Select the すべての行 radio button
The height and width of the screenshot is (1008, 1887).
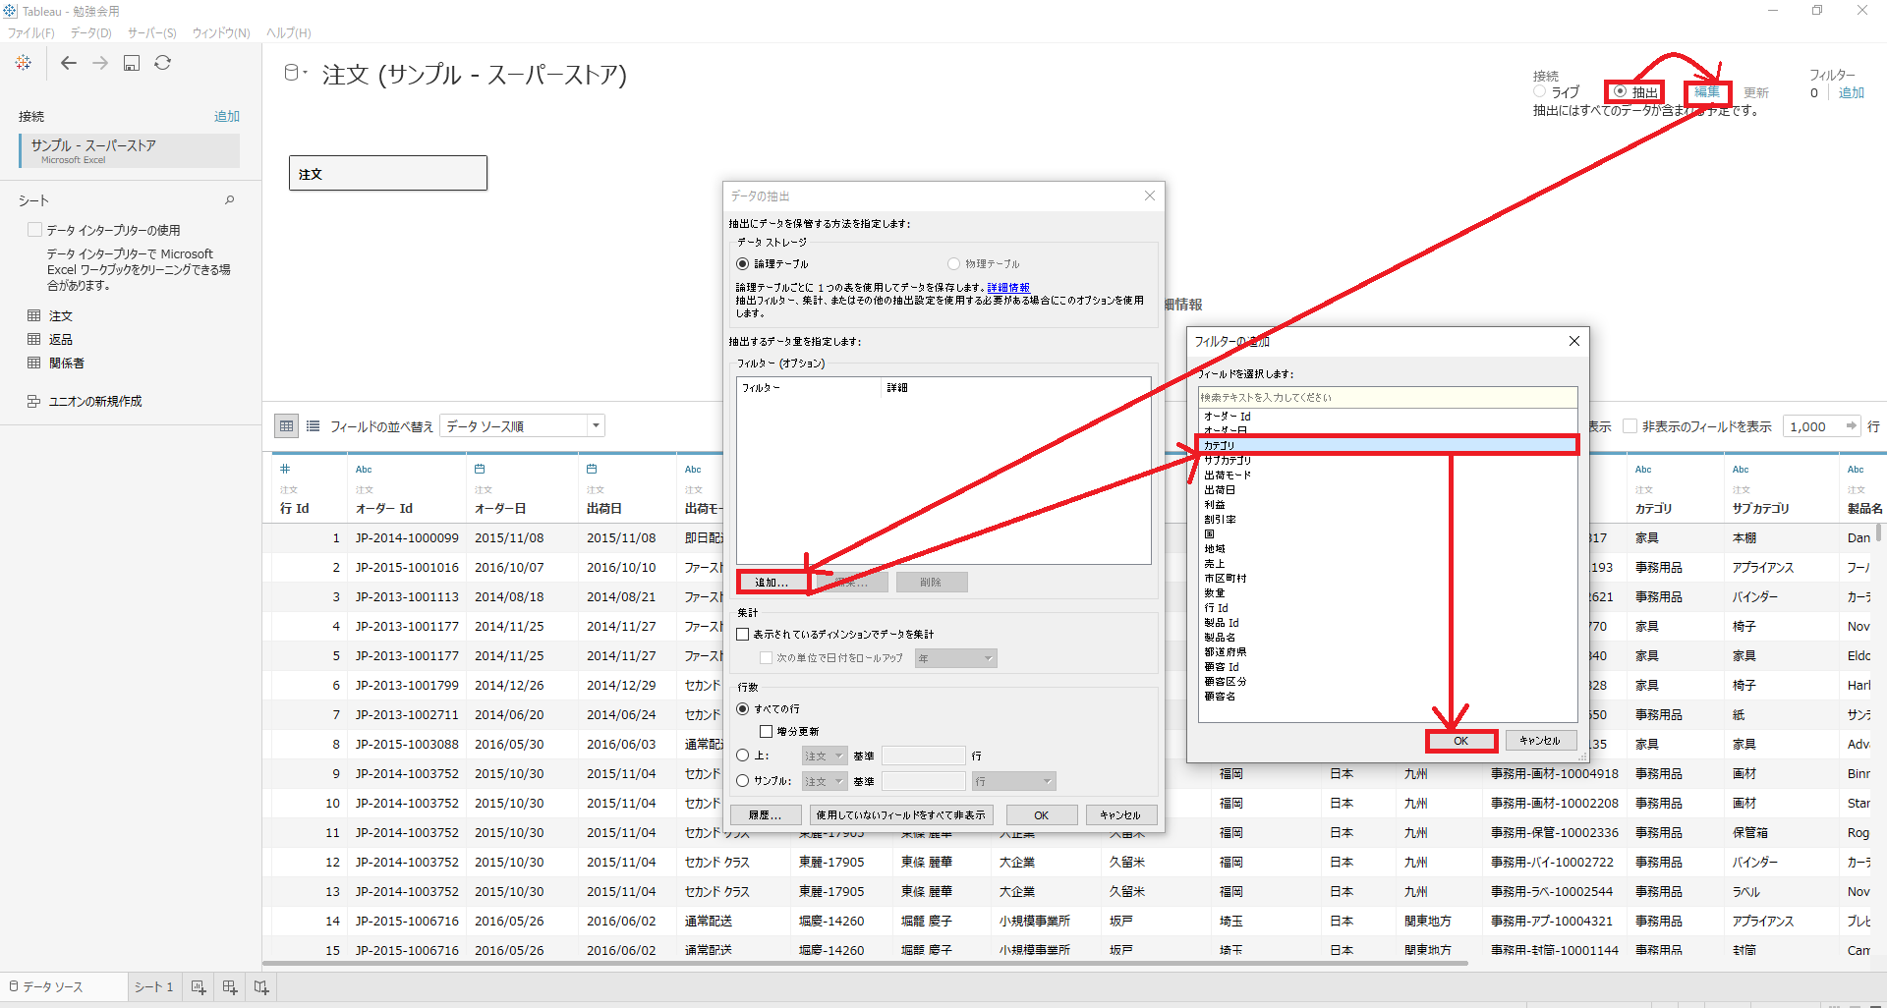click(x=742, y=708)
